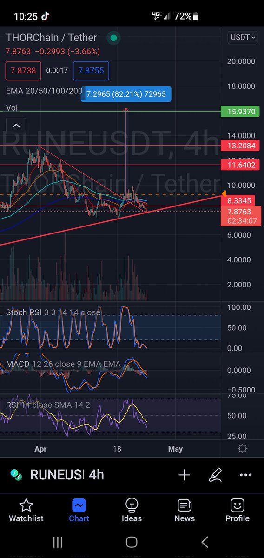Viewport: 264px width, 558px height.
Task: Tap the spread value 0.0017
Action: click(57, 71)
